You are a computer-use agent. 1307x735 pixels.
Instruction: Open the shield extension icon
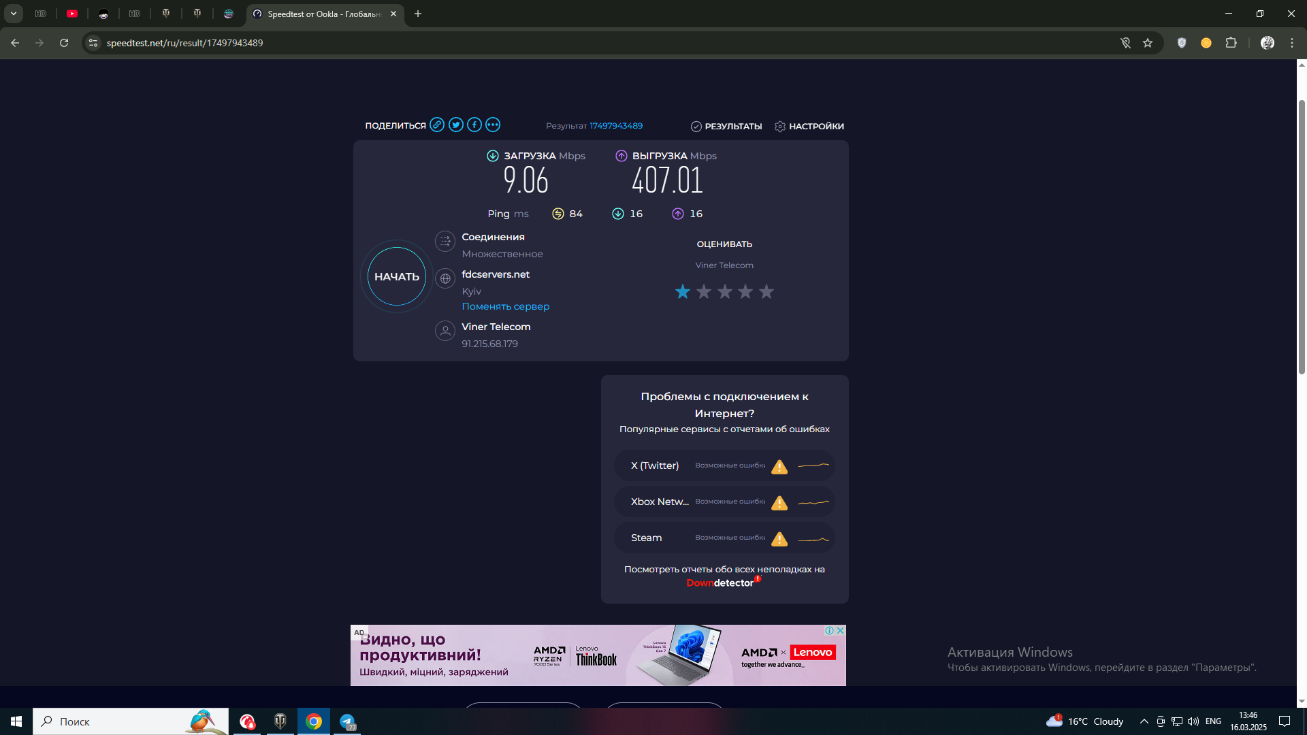click(x=1182, y=43)
